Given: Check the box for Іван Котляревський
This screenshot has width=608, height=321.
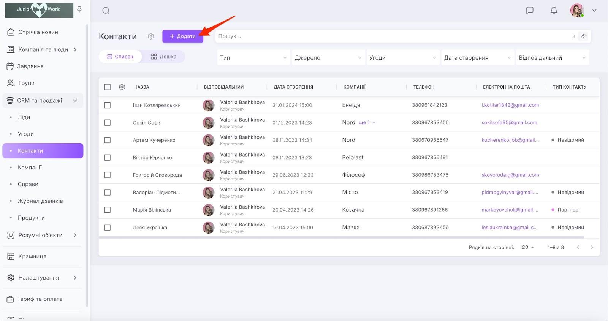Looking at the screenshot, I should (x=108, y=105).
